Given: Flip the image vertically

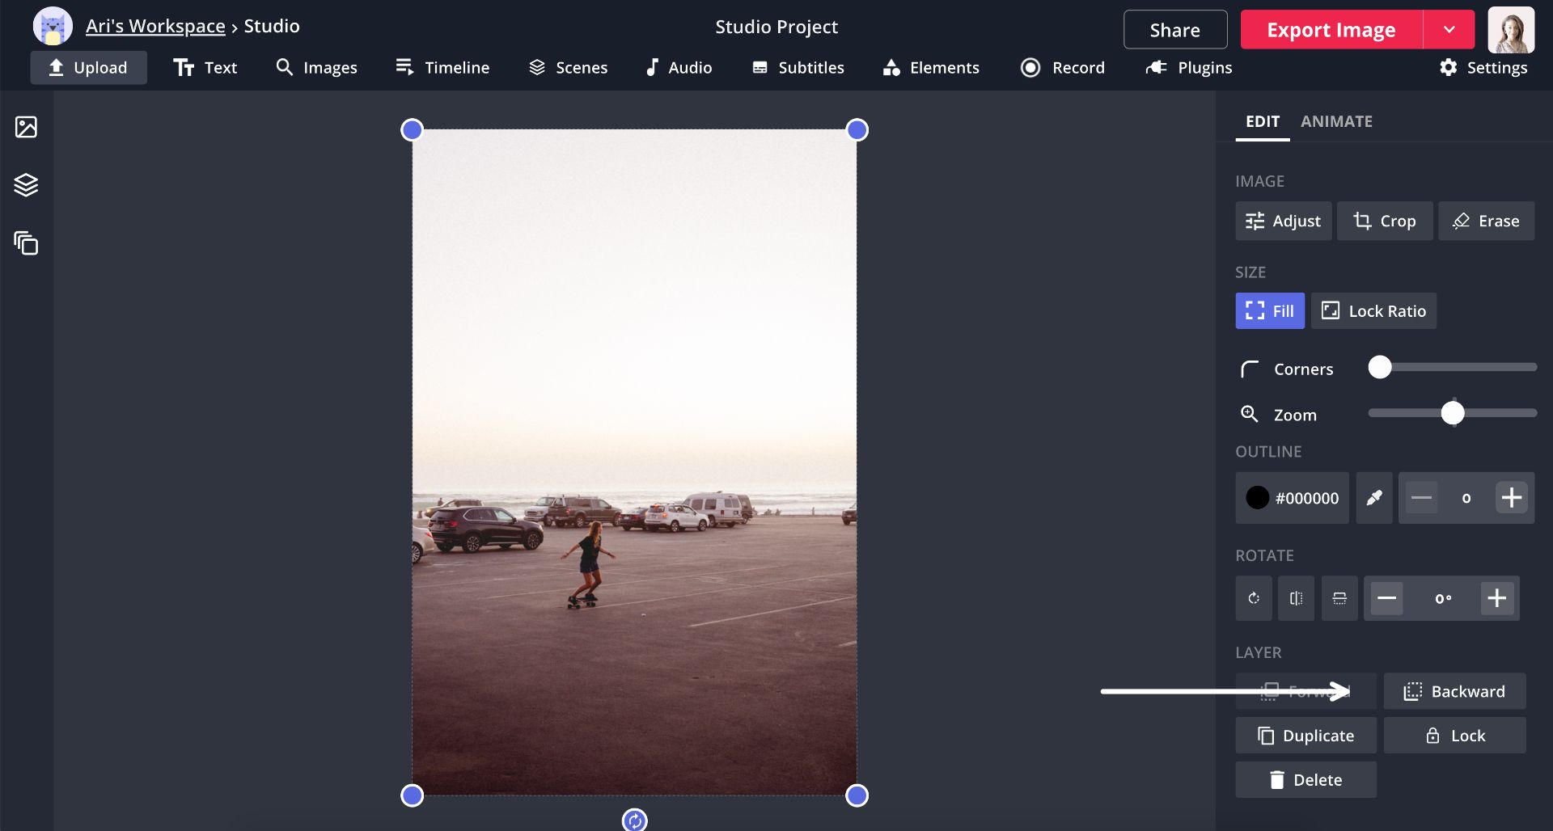Looking at the screenshot, I should pos(1339,598).
